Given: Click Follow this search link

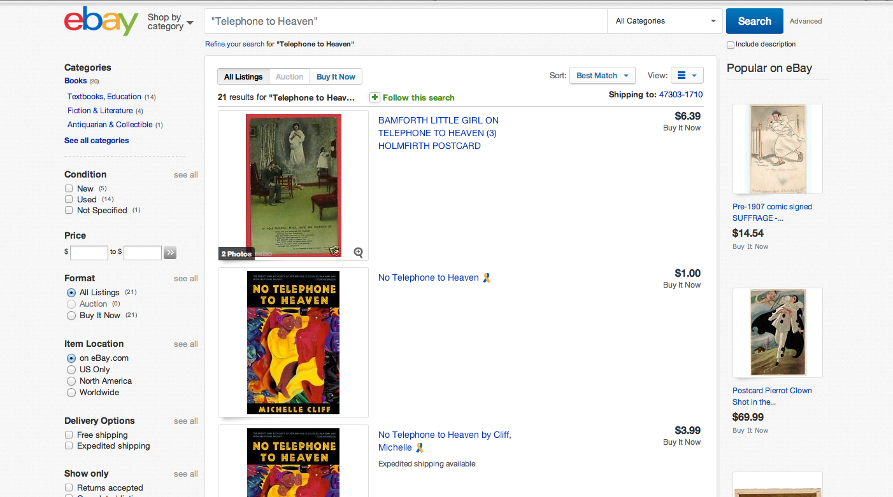Looking at the screenshot, I should coord(418,98).
